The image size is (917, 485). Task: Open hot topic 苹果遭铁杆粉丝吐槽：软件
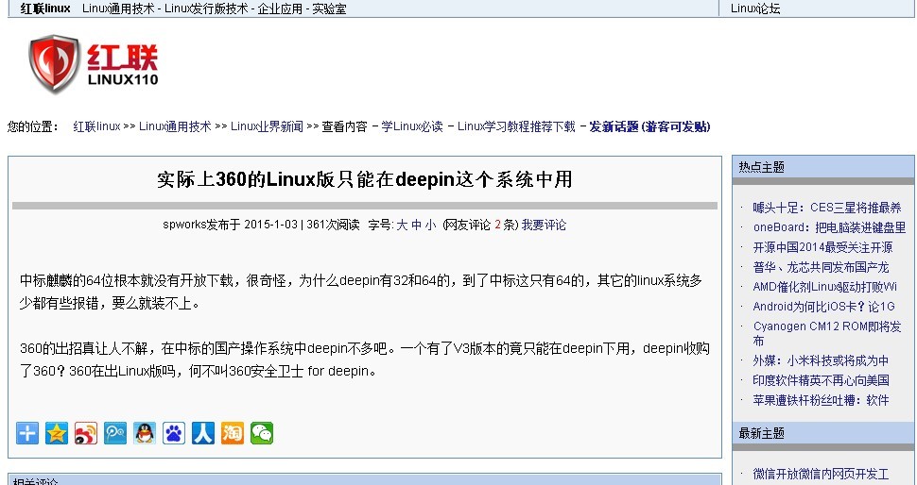822,400
